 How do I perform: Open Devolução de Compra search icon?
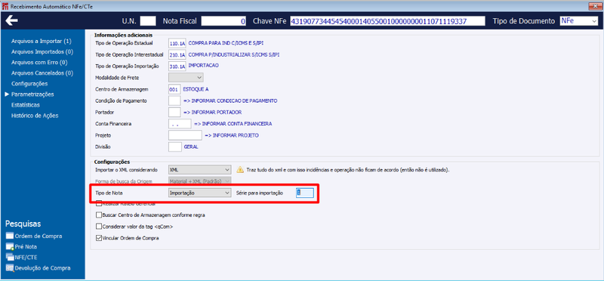pos(10,268)
